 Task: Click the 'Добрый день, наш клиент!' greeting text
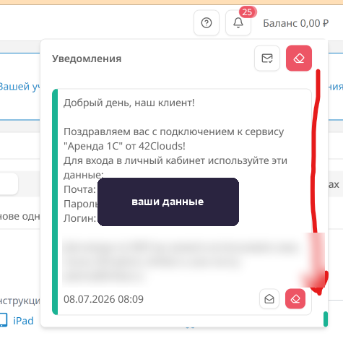129,103
